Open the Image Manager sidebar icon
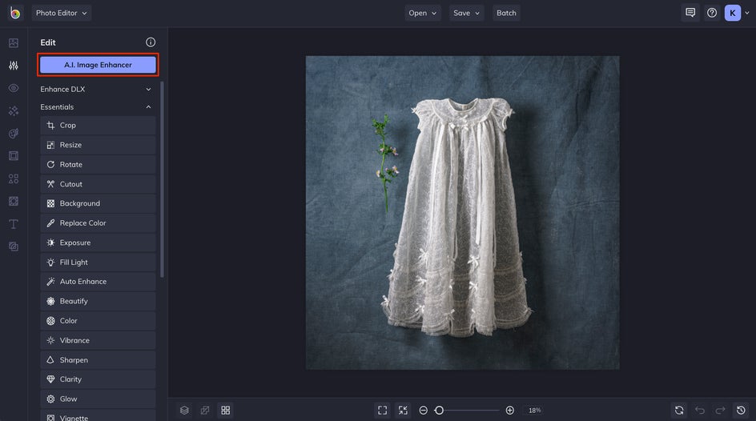The width and height of the screenshot is (756, 421). (14, 43)
